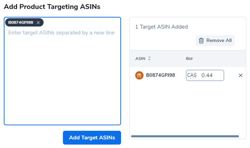This screenshot has height=148, width=250.
Task: Sort the table by the ASIN sort arrows
Action: [149, 59]
